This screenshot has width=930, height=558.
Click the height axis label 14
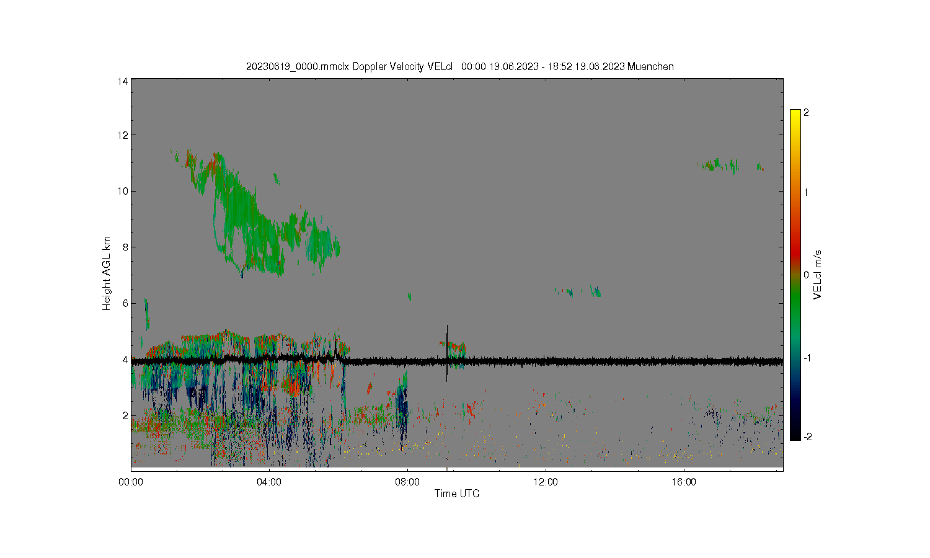tap(123, 81)
